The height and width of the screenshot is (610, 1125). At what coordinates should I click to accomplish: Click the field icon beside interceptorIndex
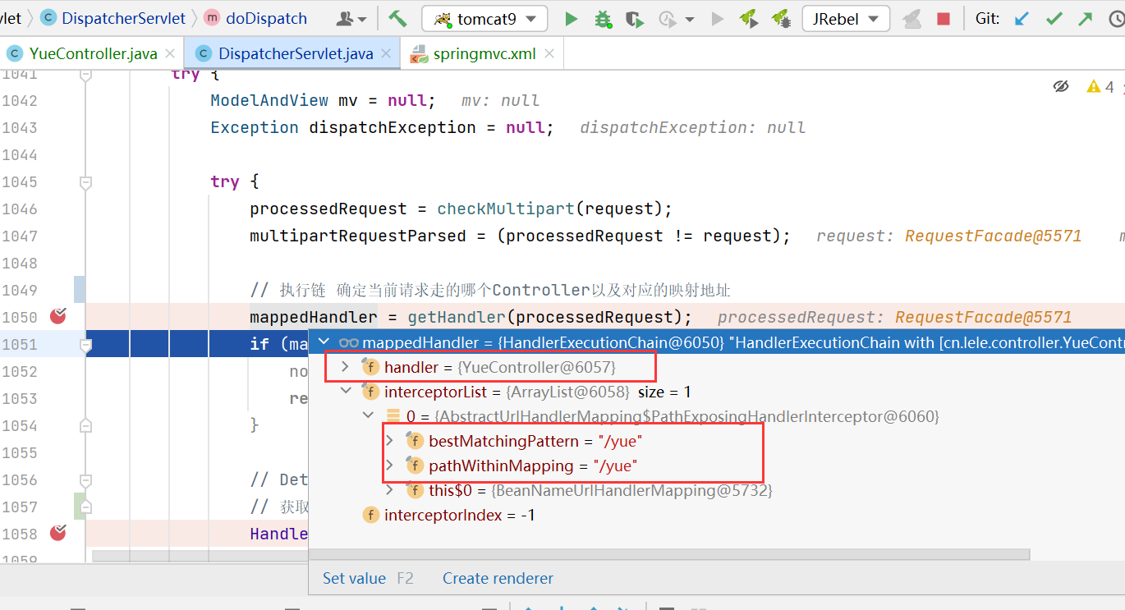(370, 515)
